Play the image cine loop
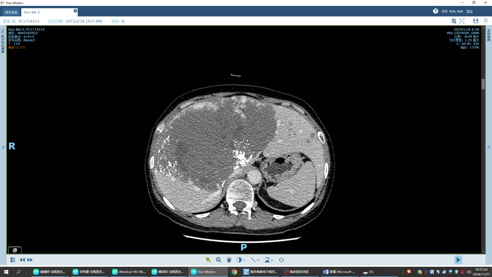 (x=458, y=260)
